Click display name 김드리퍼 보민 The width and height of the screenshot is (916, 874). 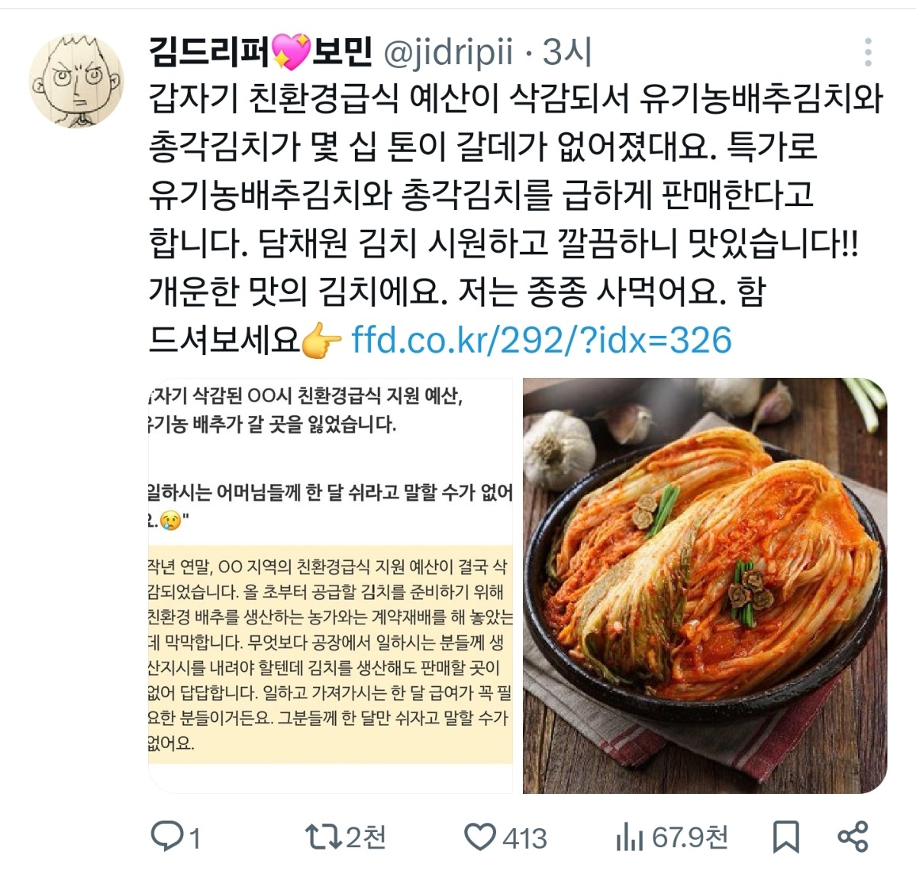point(260,51)
